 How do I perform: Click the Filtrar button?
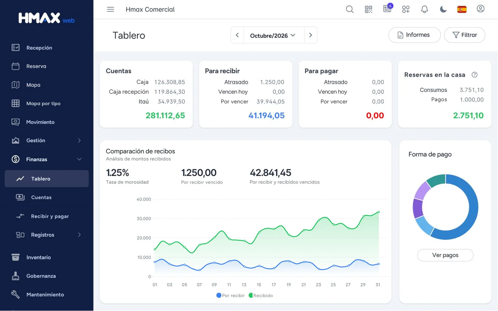[x=465, y=35]
